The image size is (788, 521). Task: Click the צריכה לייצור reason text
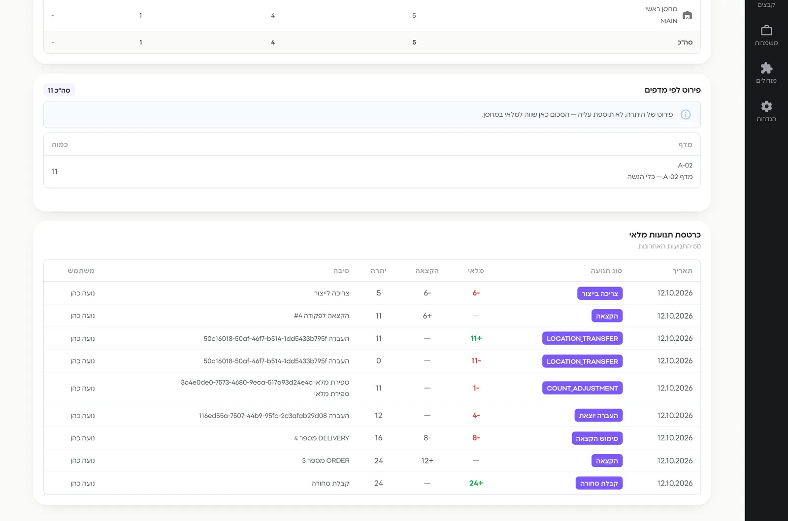click(x=331, y=293)
